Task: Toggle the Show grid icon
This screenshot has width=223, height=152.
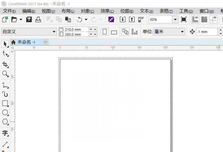Action: pyautogui.click(x=204, y=20)
